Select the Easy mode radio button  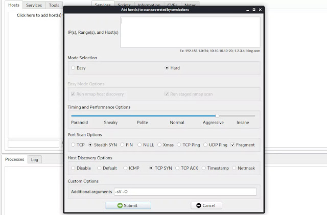click(73, 68)
